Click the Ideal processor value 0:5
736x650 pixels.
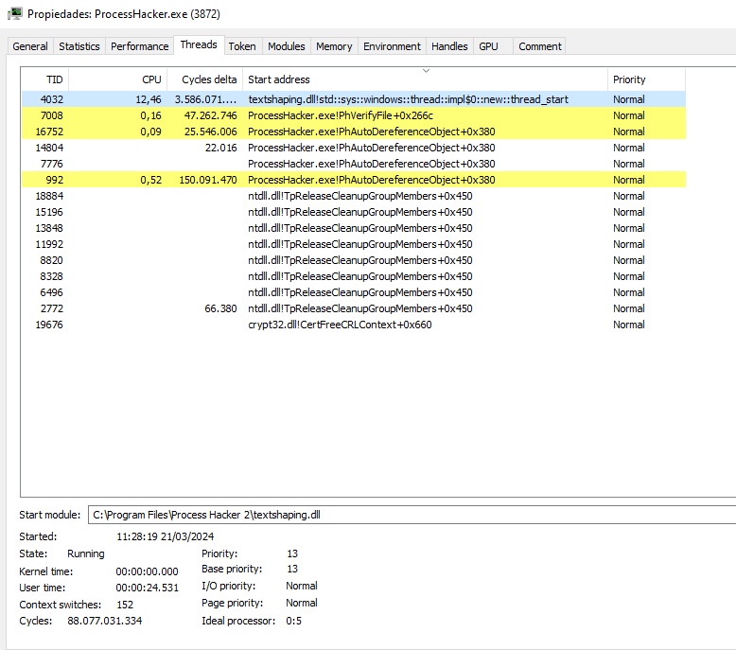tap(294, 621)
